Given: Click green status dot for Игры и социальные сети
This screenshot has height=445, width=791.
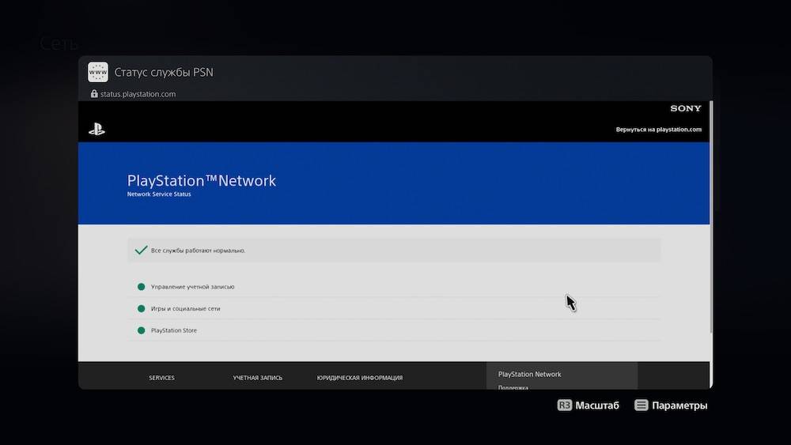Looking at the screenshot, I should 141,309.
